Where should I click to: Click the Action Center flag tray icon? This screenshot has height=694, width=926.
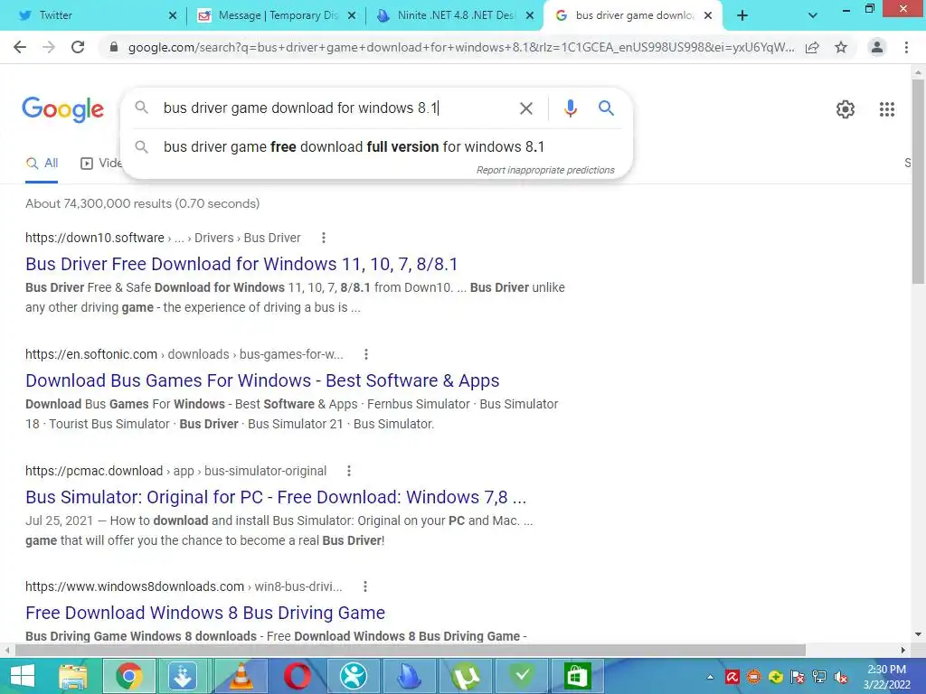coord(798,677)
